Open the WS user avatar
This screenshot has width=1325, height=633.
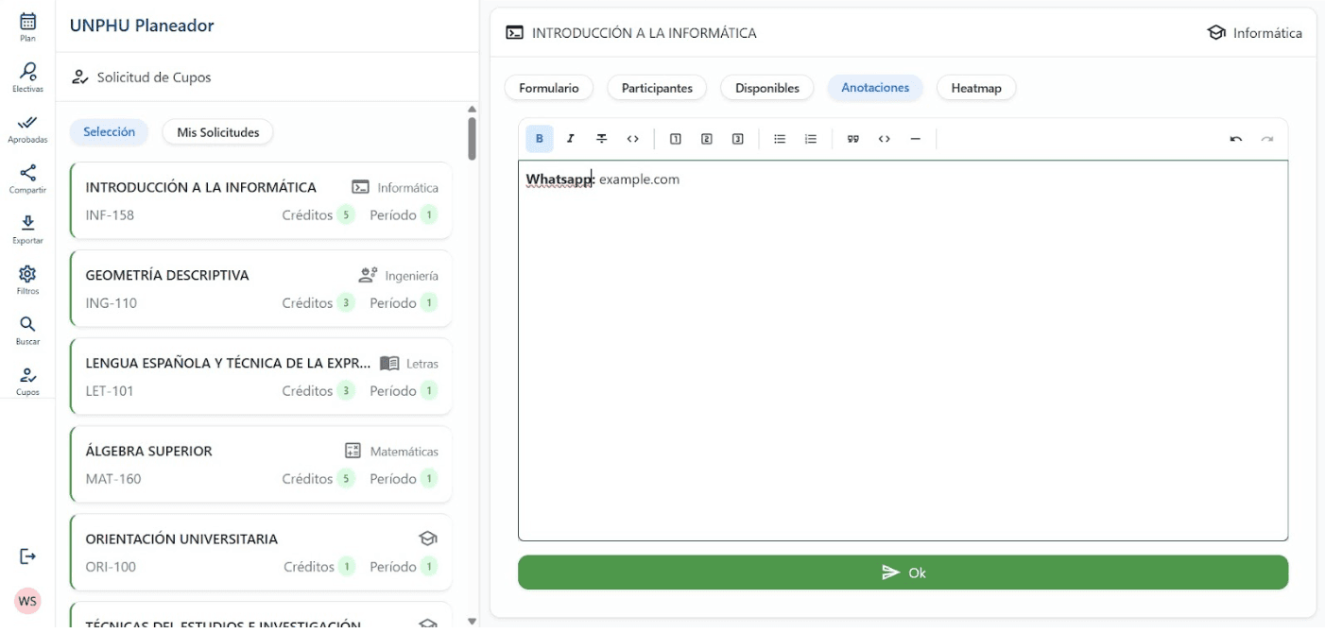27,601
